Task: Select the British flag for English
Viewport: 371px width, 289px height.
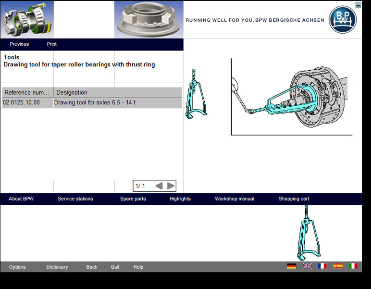Action: pyautogui.click(x=307, y=266)
